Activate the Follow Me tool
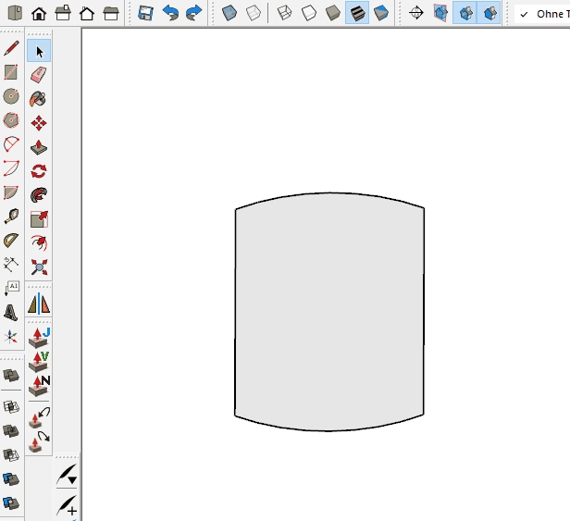 pyautogui.click(x=39, y=194)
